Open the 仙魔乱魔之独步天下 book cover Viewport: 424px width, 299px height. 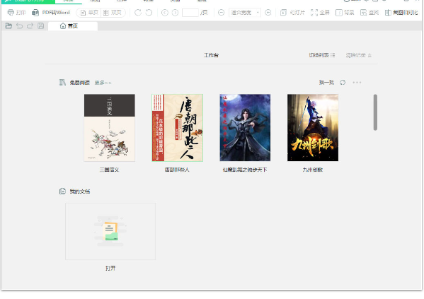245,128
